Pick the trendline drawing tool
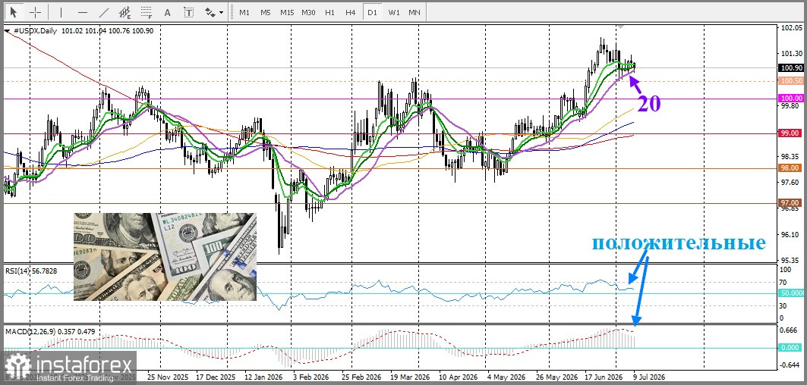Screen dimensions: 807x385 [103, 12]
